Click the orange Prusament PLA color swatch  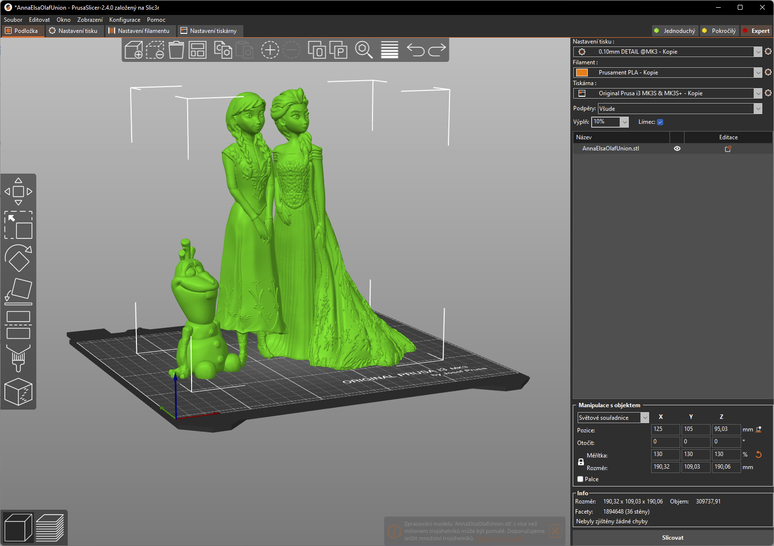(x=582, y=73)
